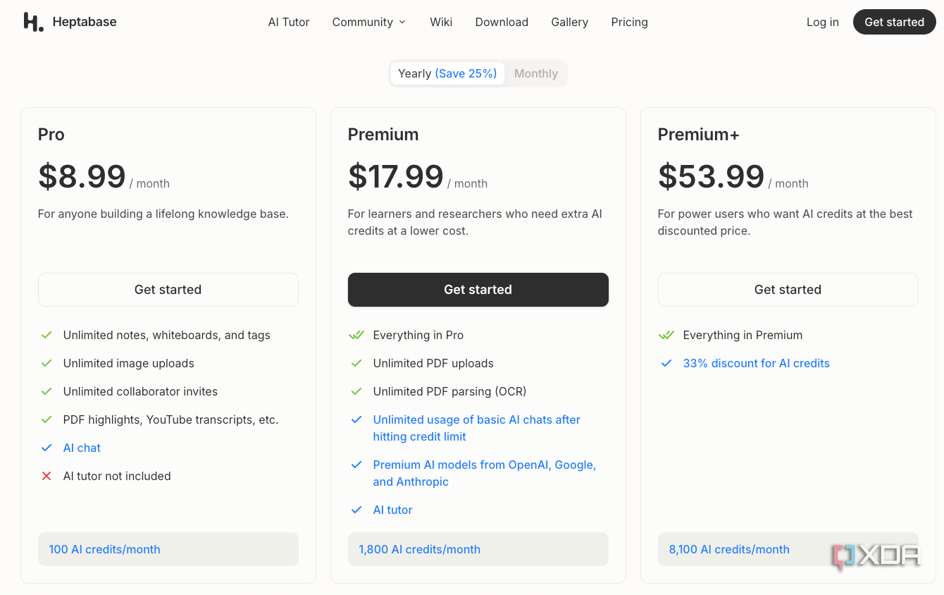Click the blue checkmark next to AI chat
The height and width of the screenshot is (595, 944).
(x=46, y=448)
